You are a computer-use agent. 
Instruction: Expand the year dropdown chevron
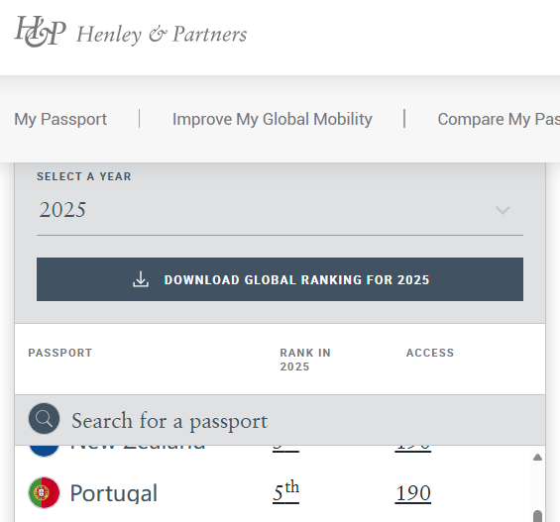pos(503,210)
